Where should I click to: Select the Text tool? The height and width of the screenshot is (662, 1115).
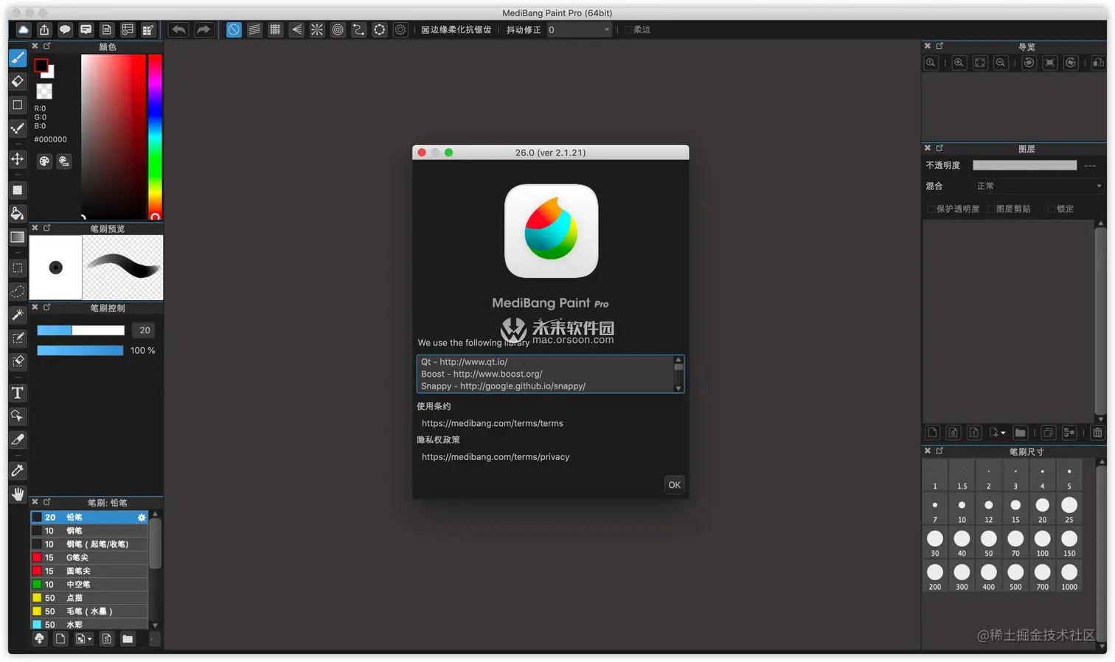point(18,393)
